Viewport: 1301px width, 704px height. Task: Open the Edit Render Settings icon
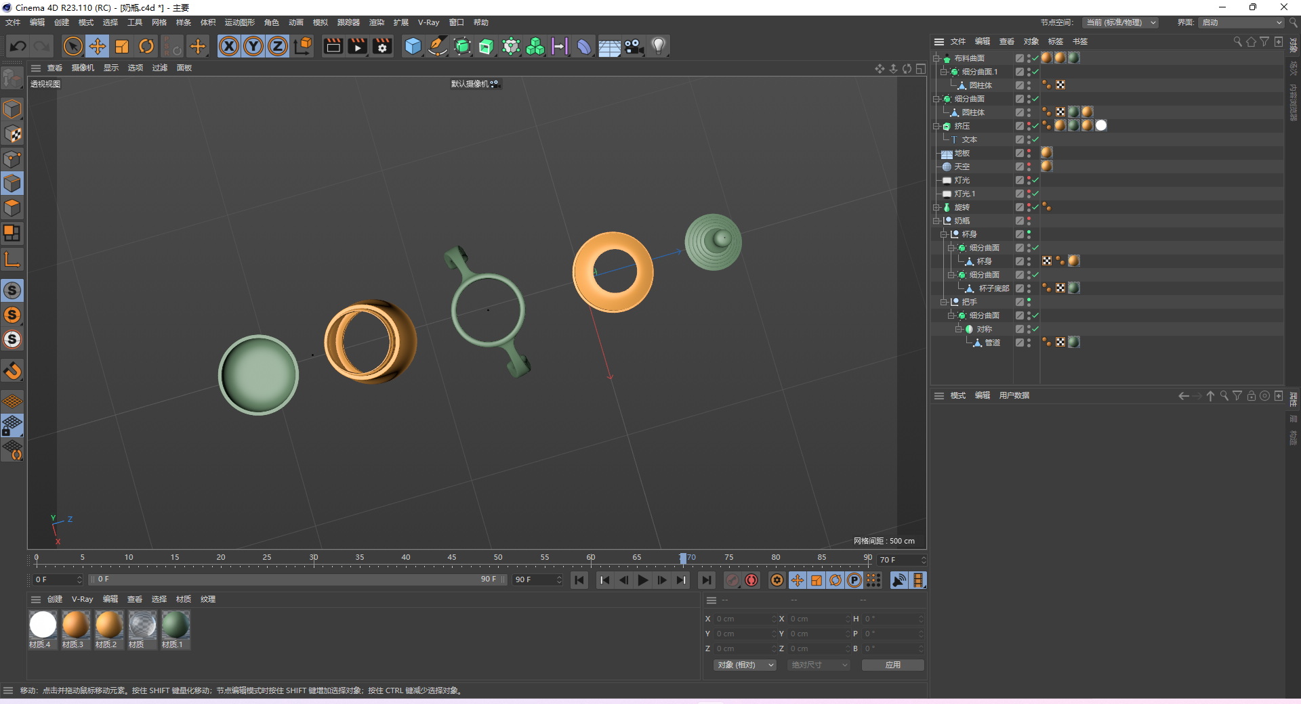[x=382, y=46]
